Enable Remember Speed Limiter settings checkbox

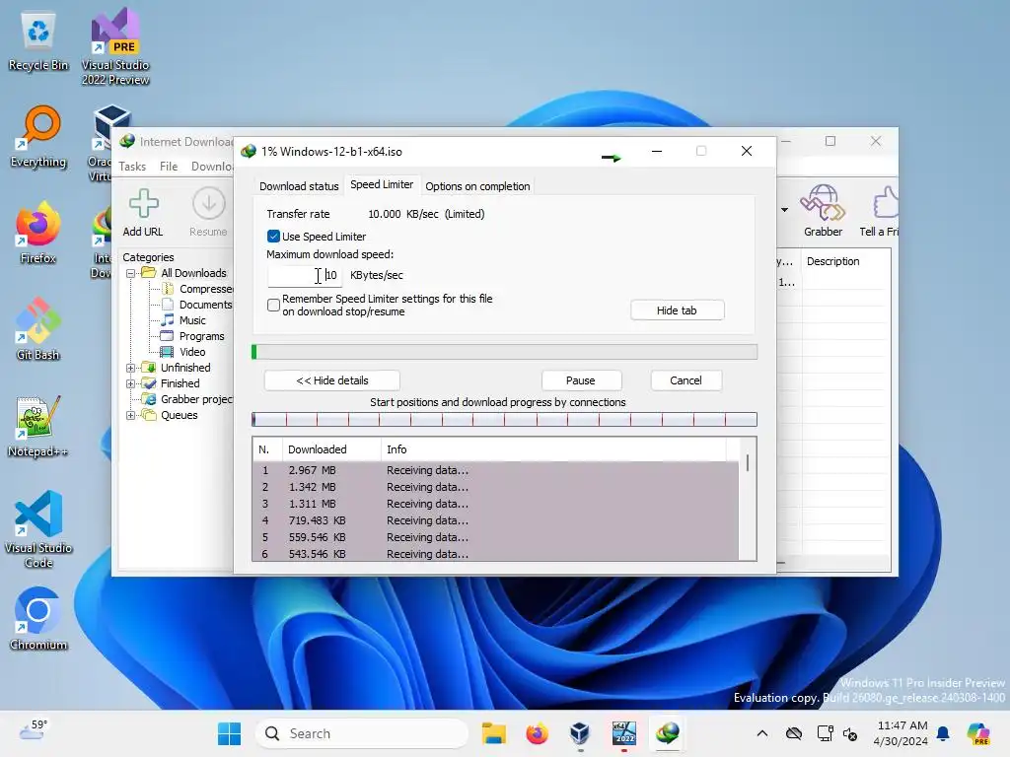point(274,305)
